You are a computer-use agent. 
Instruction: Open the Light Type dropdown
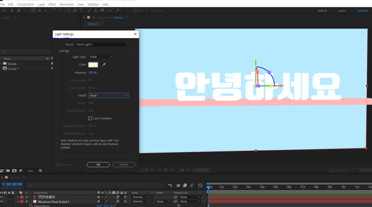coord(101,57)
